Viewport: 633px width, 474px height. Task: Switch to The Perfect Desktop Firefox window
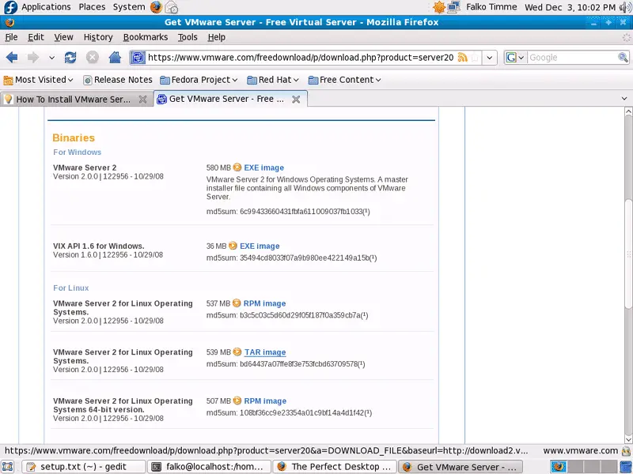335,467
